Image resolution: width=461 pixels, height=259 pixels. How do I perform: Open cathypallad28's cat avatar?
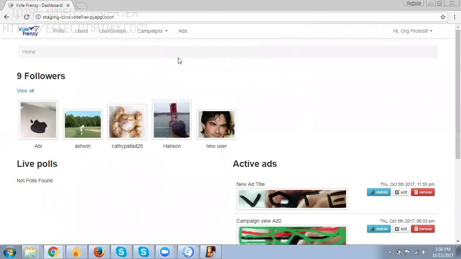point(127,122)
